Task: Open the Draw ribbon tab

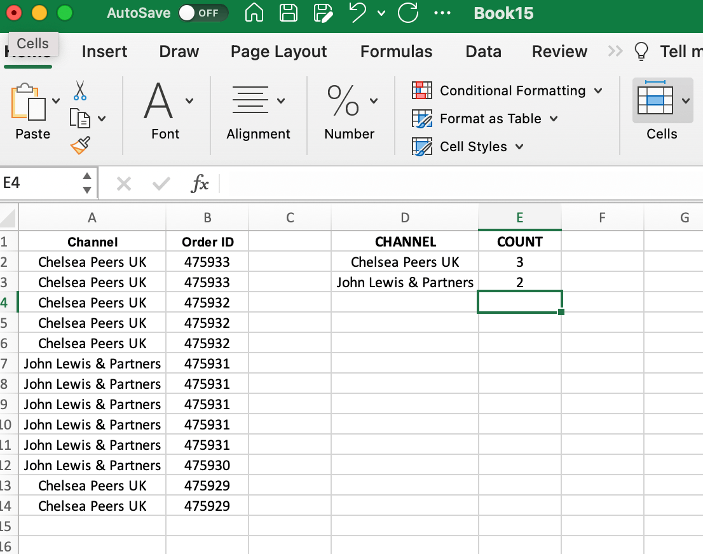Action: click(179, 51)
